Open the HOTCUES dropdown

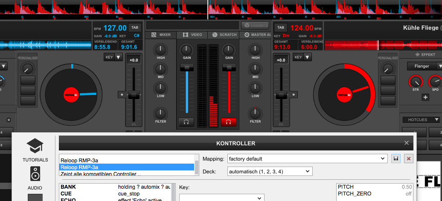pyautogui.click(x=421, y=120)
